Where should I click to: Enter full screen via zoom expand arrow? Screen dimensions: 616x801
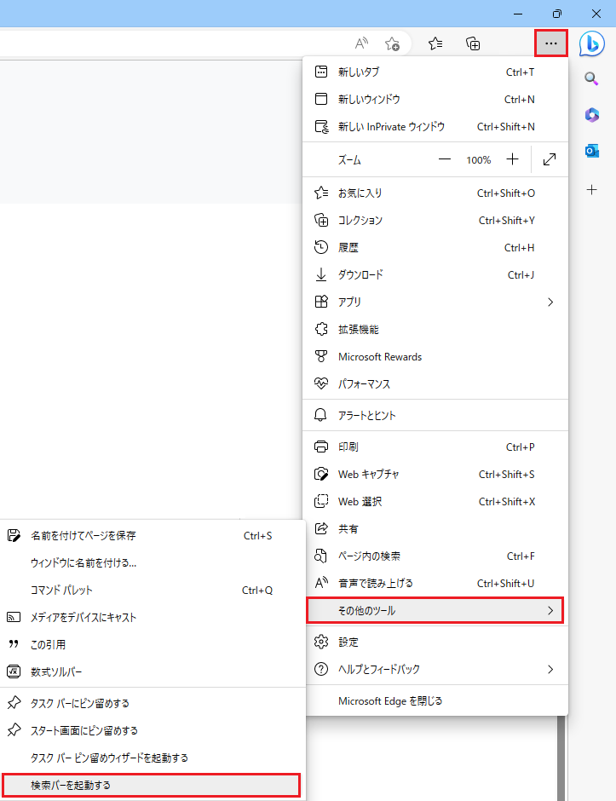pyautogui.click(x=550, y=159)
